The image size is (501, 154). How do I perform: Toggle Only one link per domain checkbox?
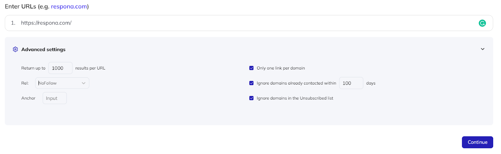[x=251, y=68]
